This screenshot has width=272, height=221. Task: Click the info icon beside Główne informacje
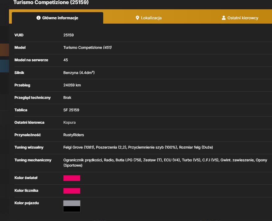click(39, 18)
